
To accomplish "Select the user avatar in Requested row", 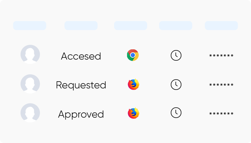I will pos(30,84).
